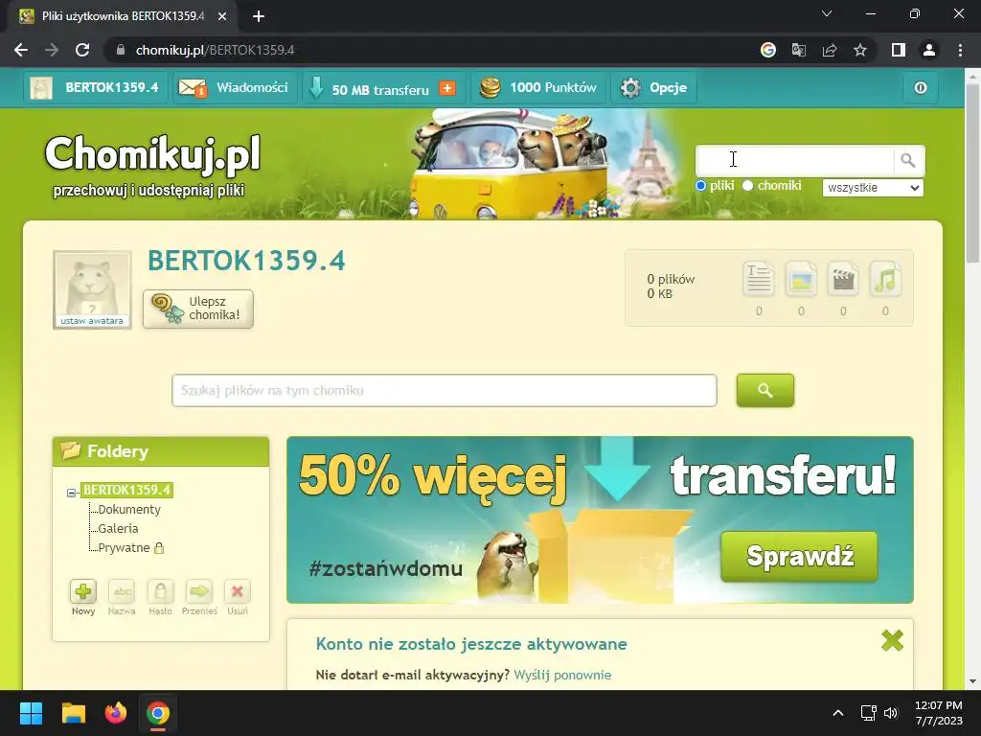This screenshot has width=981, height=736.
Task: Click the power logout icon in top bar
Action: coord(921,87)
